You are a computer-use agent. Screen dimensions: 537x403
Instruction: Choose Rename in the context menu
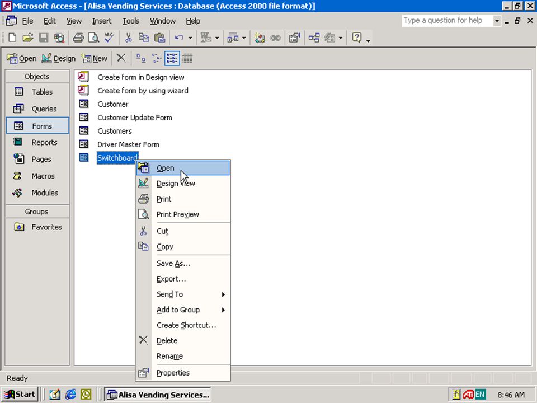point(183,356)
